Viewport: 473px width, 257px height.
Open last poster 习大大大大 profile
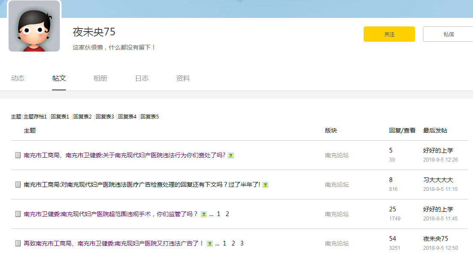pos(438,180)
